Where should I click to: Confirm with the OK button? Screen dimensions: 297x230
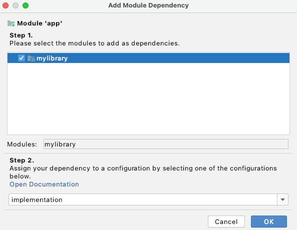[x=269, y=221]
